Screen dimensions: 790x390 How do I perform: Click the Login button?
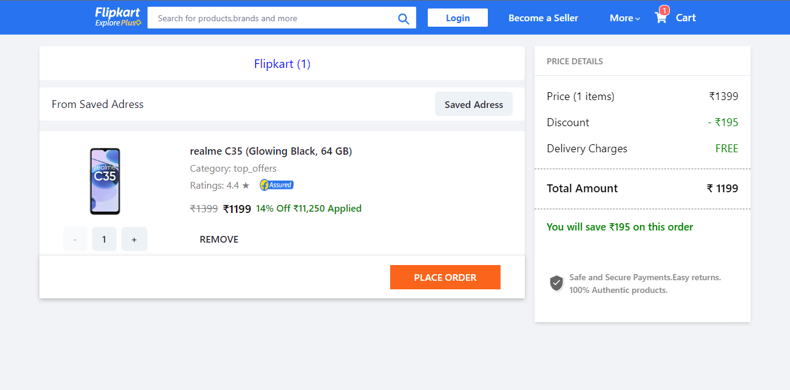tap(457, 18)
